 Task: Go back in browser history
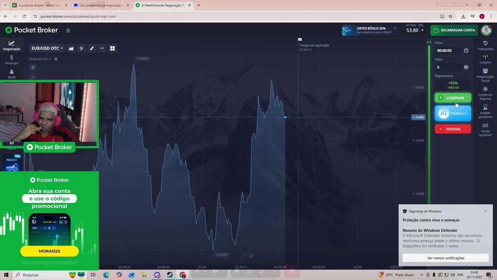pyautogui.click(x=5, y=16)
